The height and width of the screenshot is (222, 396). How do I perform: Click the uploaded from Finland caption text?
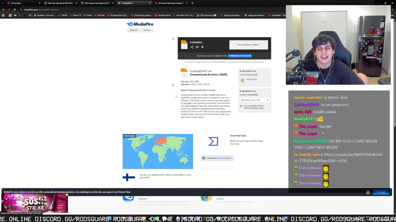tap(165, 176)
